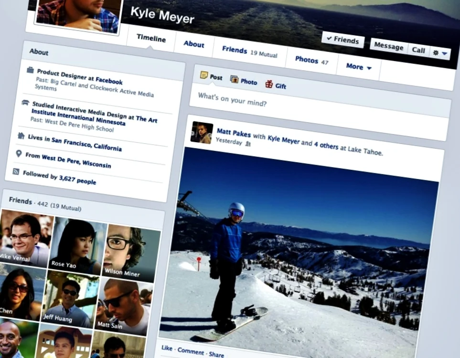
Task: Click the Message button
Action: tap(389, 46)
